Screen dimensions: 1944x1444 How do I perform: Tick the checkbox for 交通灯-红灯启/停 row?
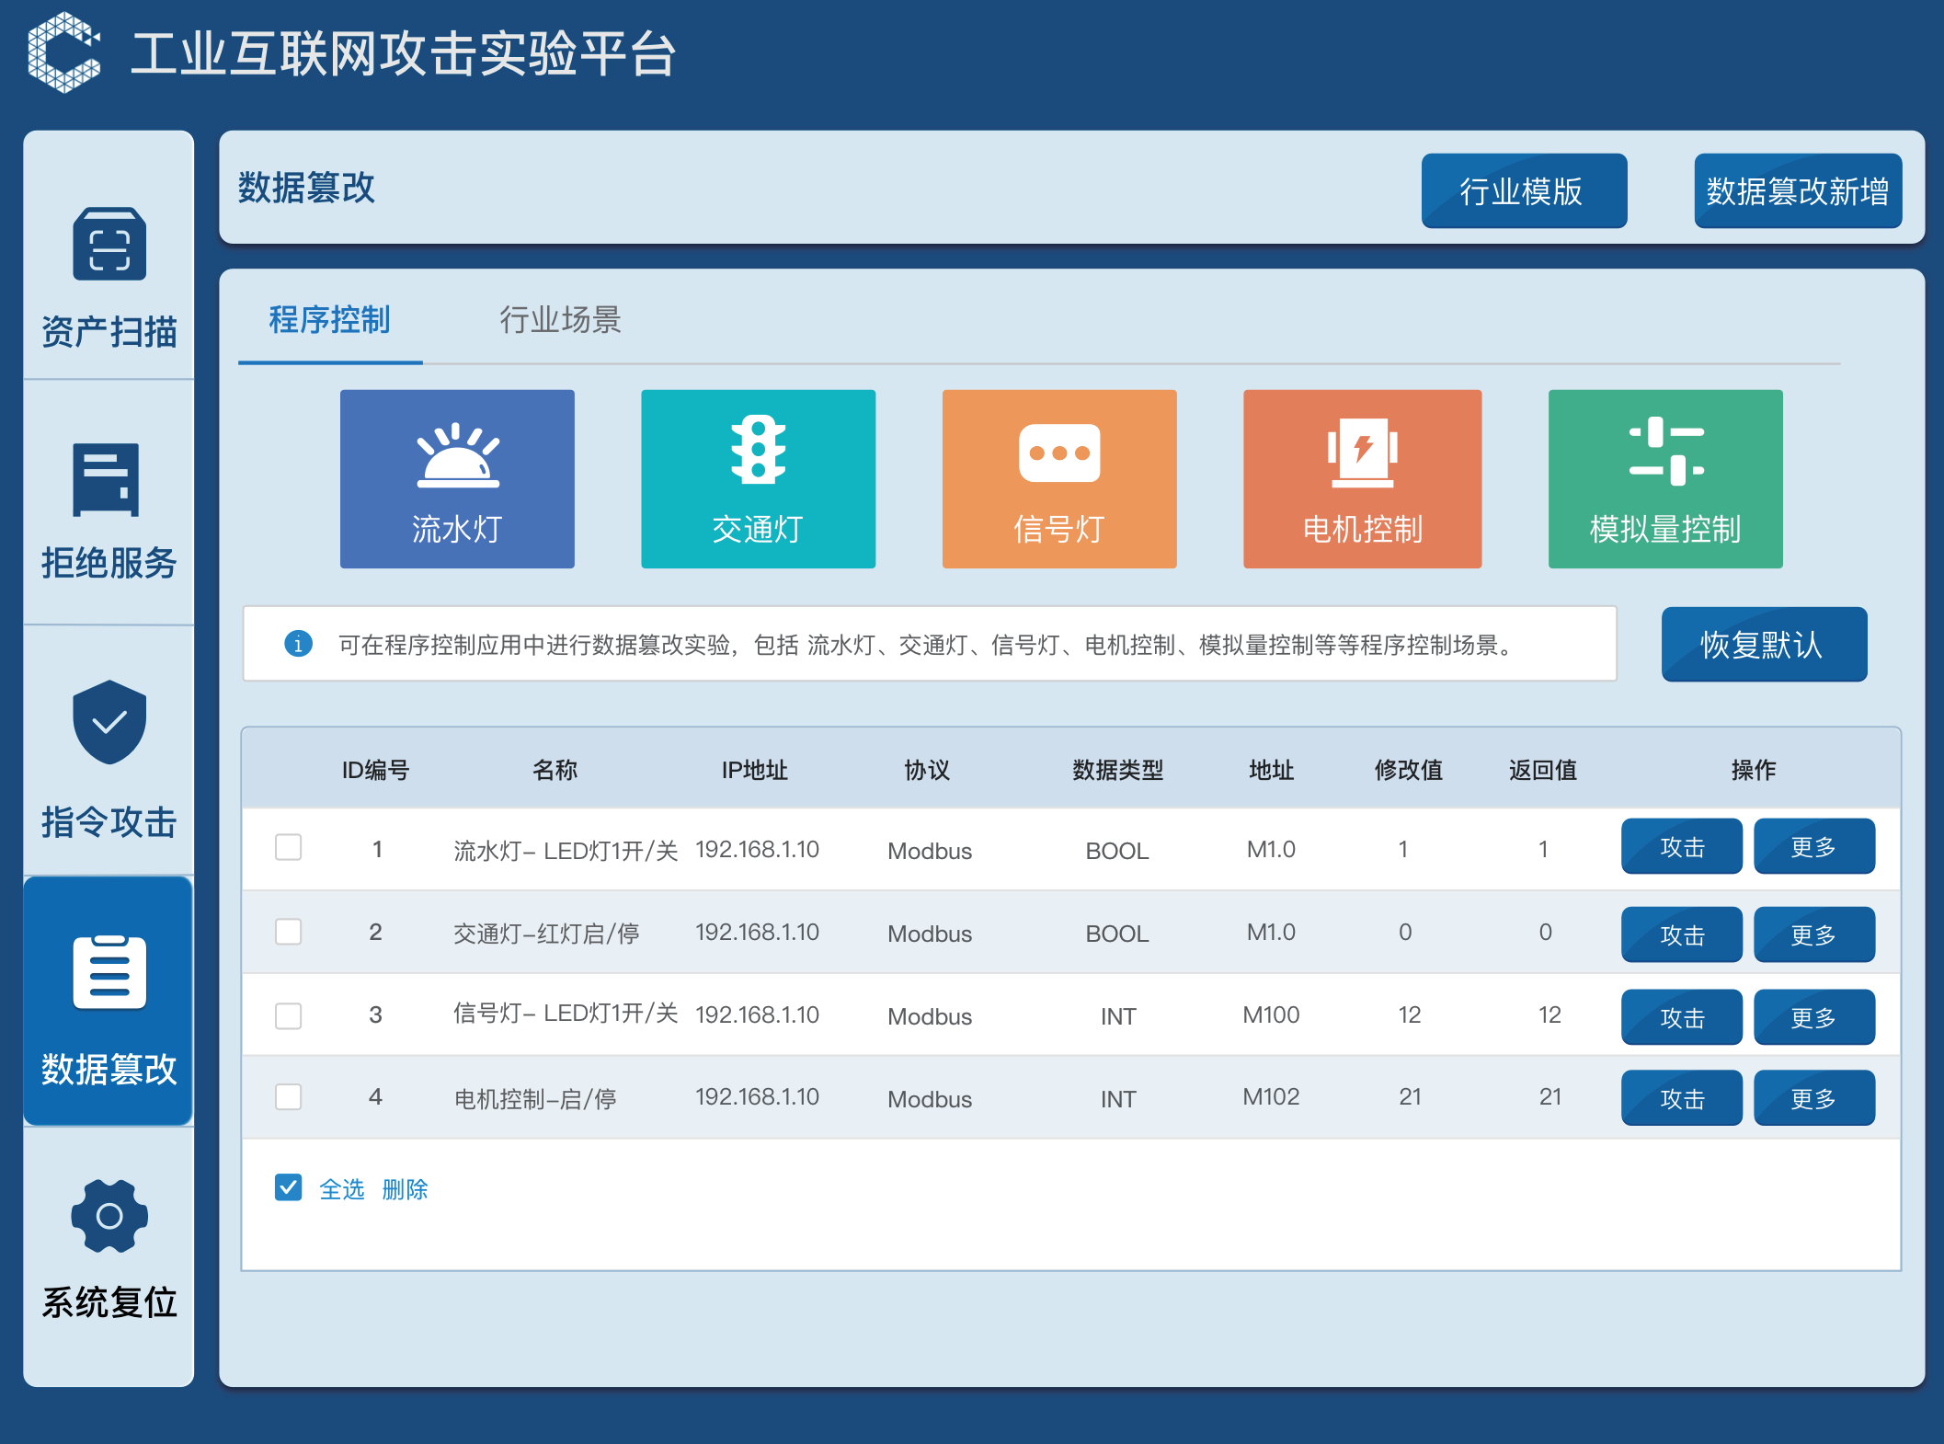tap(289, 932)
